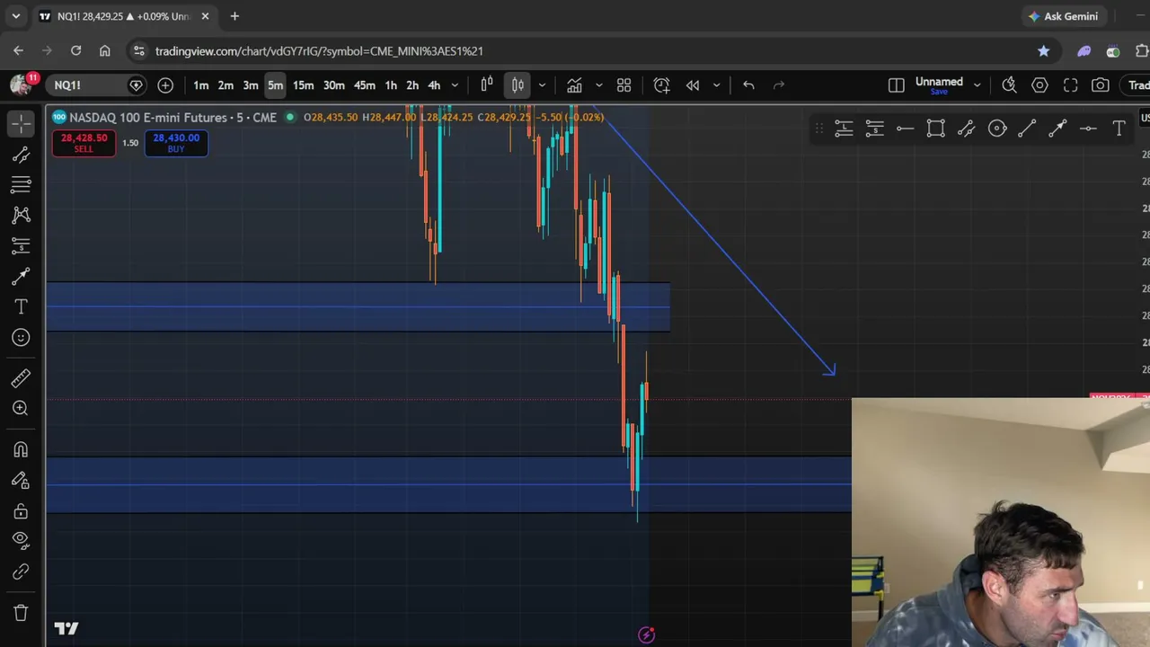The image size is (1150, 647).
Task: Switch to 15m timeframe
Action: (x=303, y=85)
